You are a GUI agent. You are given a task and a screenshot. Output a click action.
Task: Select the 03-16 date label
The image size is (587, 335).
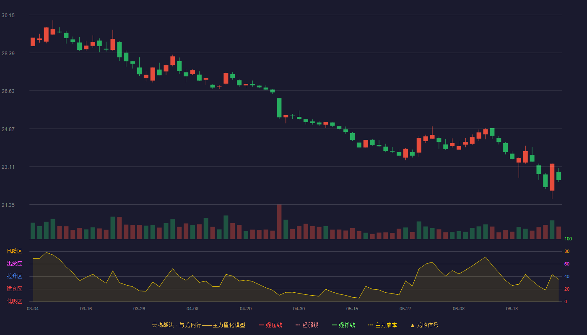tap(86, 309)
